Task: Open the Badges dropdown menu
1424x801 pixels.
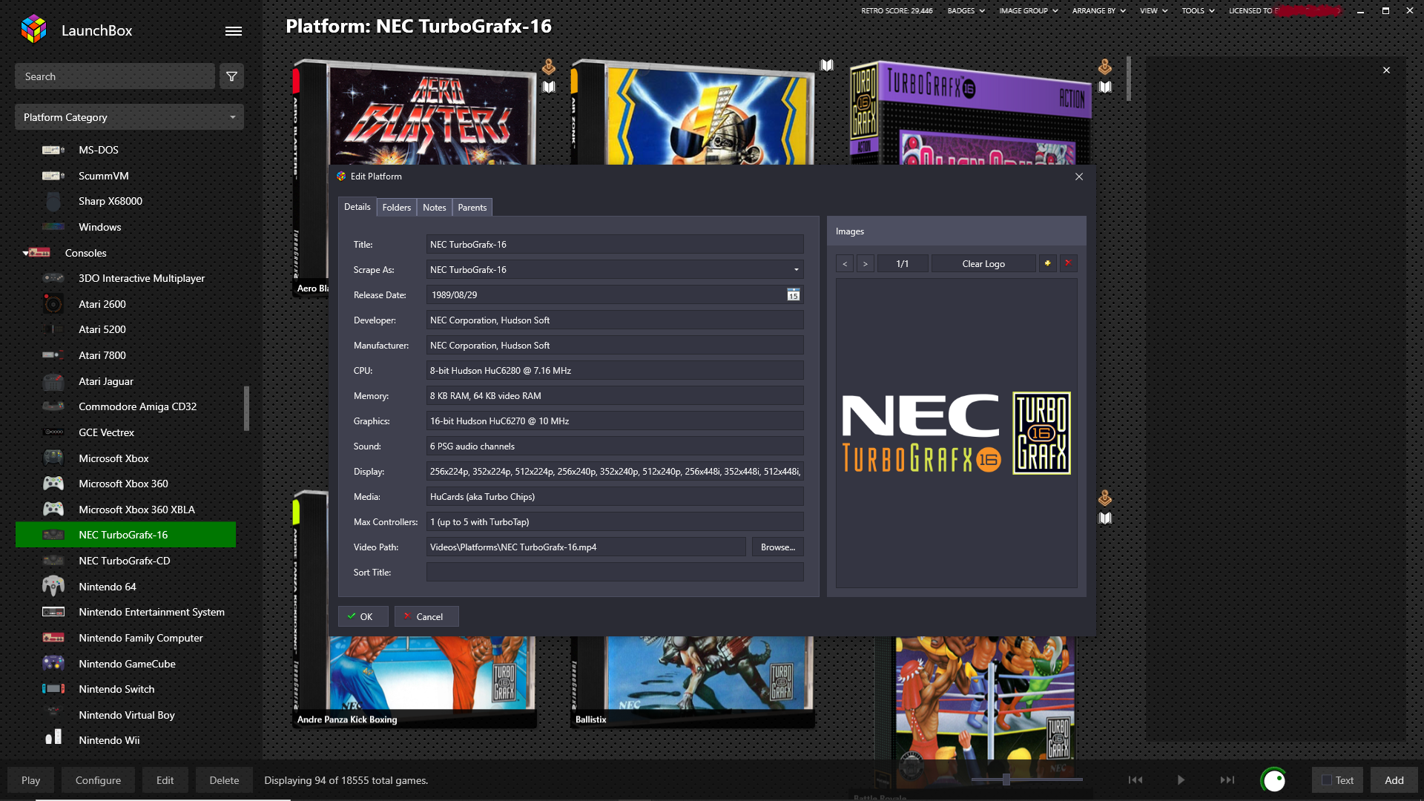Action: (966, 10)
